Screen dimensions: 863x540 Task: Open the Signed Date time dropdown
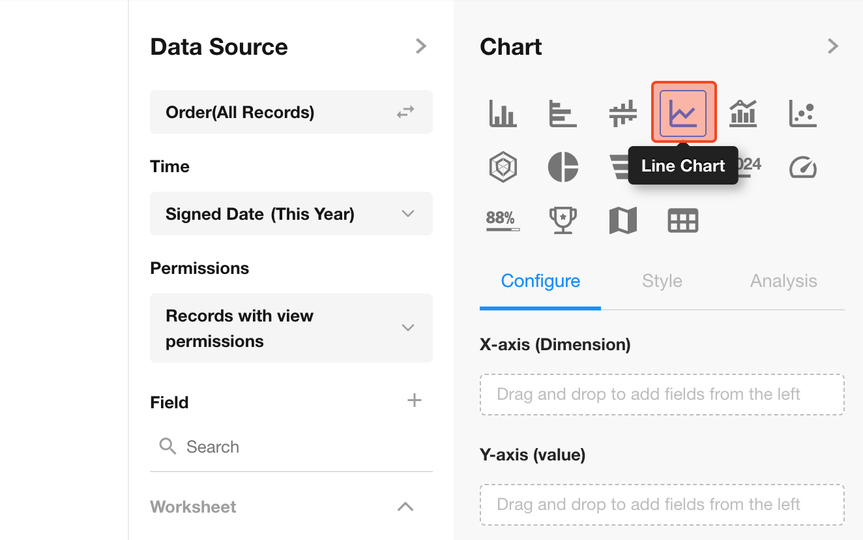[291, 214]
